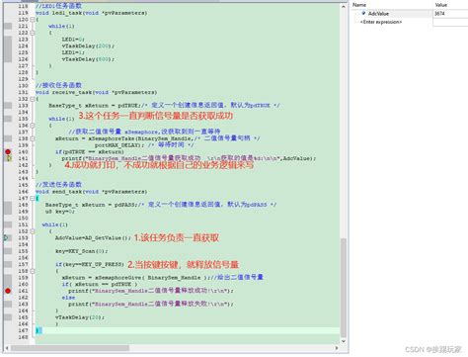Click the 3674 value cell for AdcValue

pyautogui.click(x=450, y=14)
